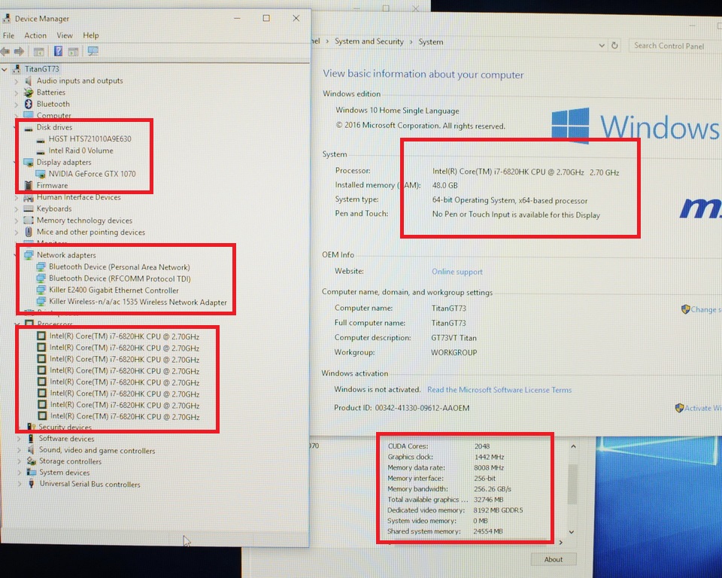Select the Batteries category icon

29,92
